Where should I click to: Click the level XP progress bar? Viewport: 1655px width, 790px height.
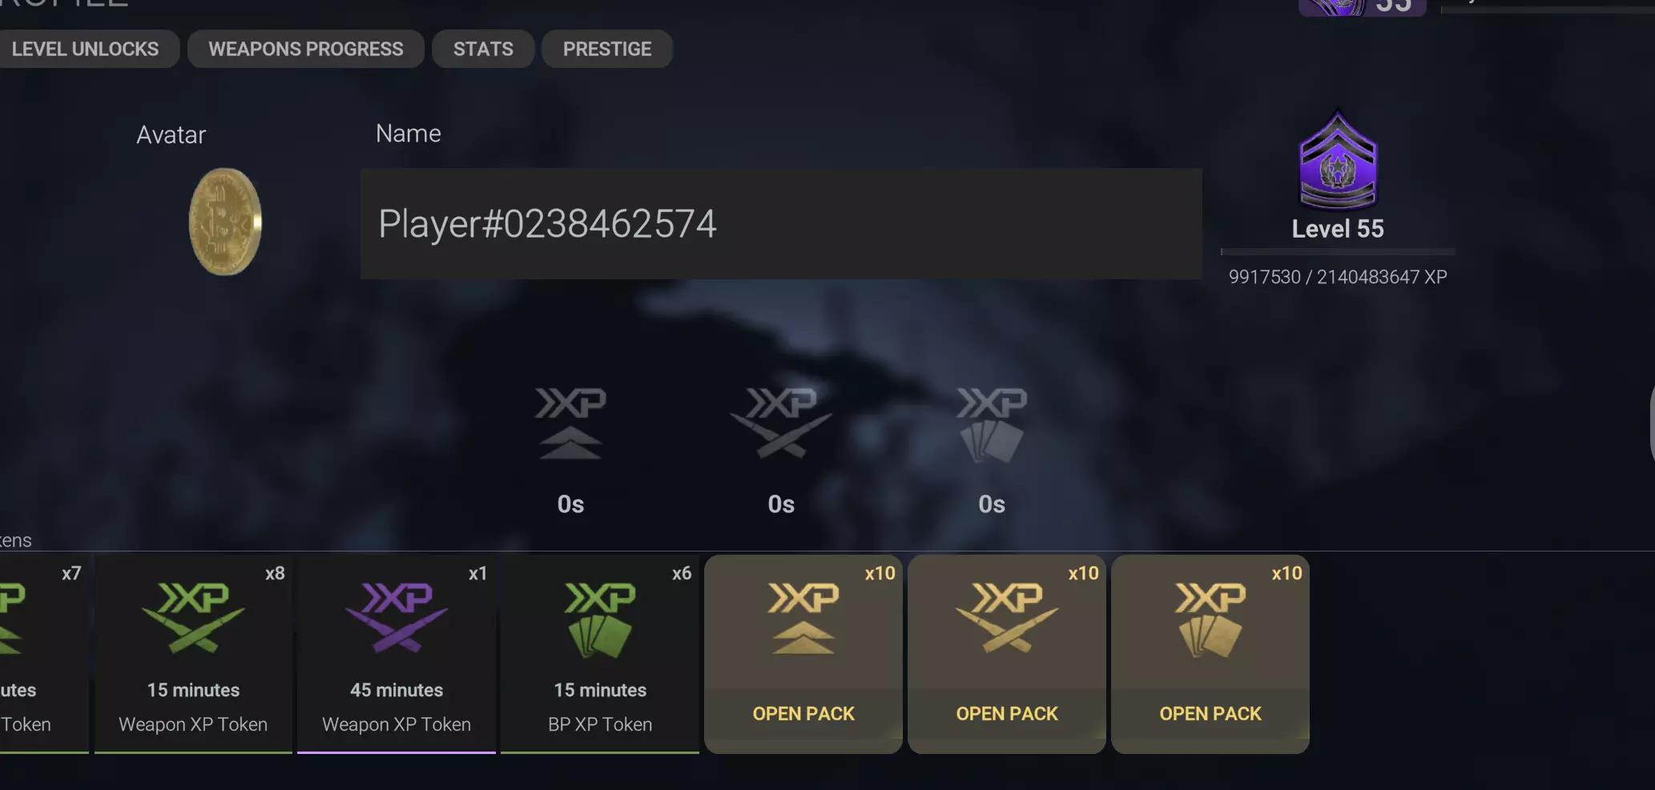(1338, 252)
